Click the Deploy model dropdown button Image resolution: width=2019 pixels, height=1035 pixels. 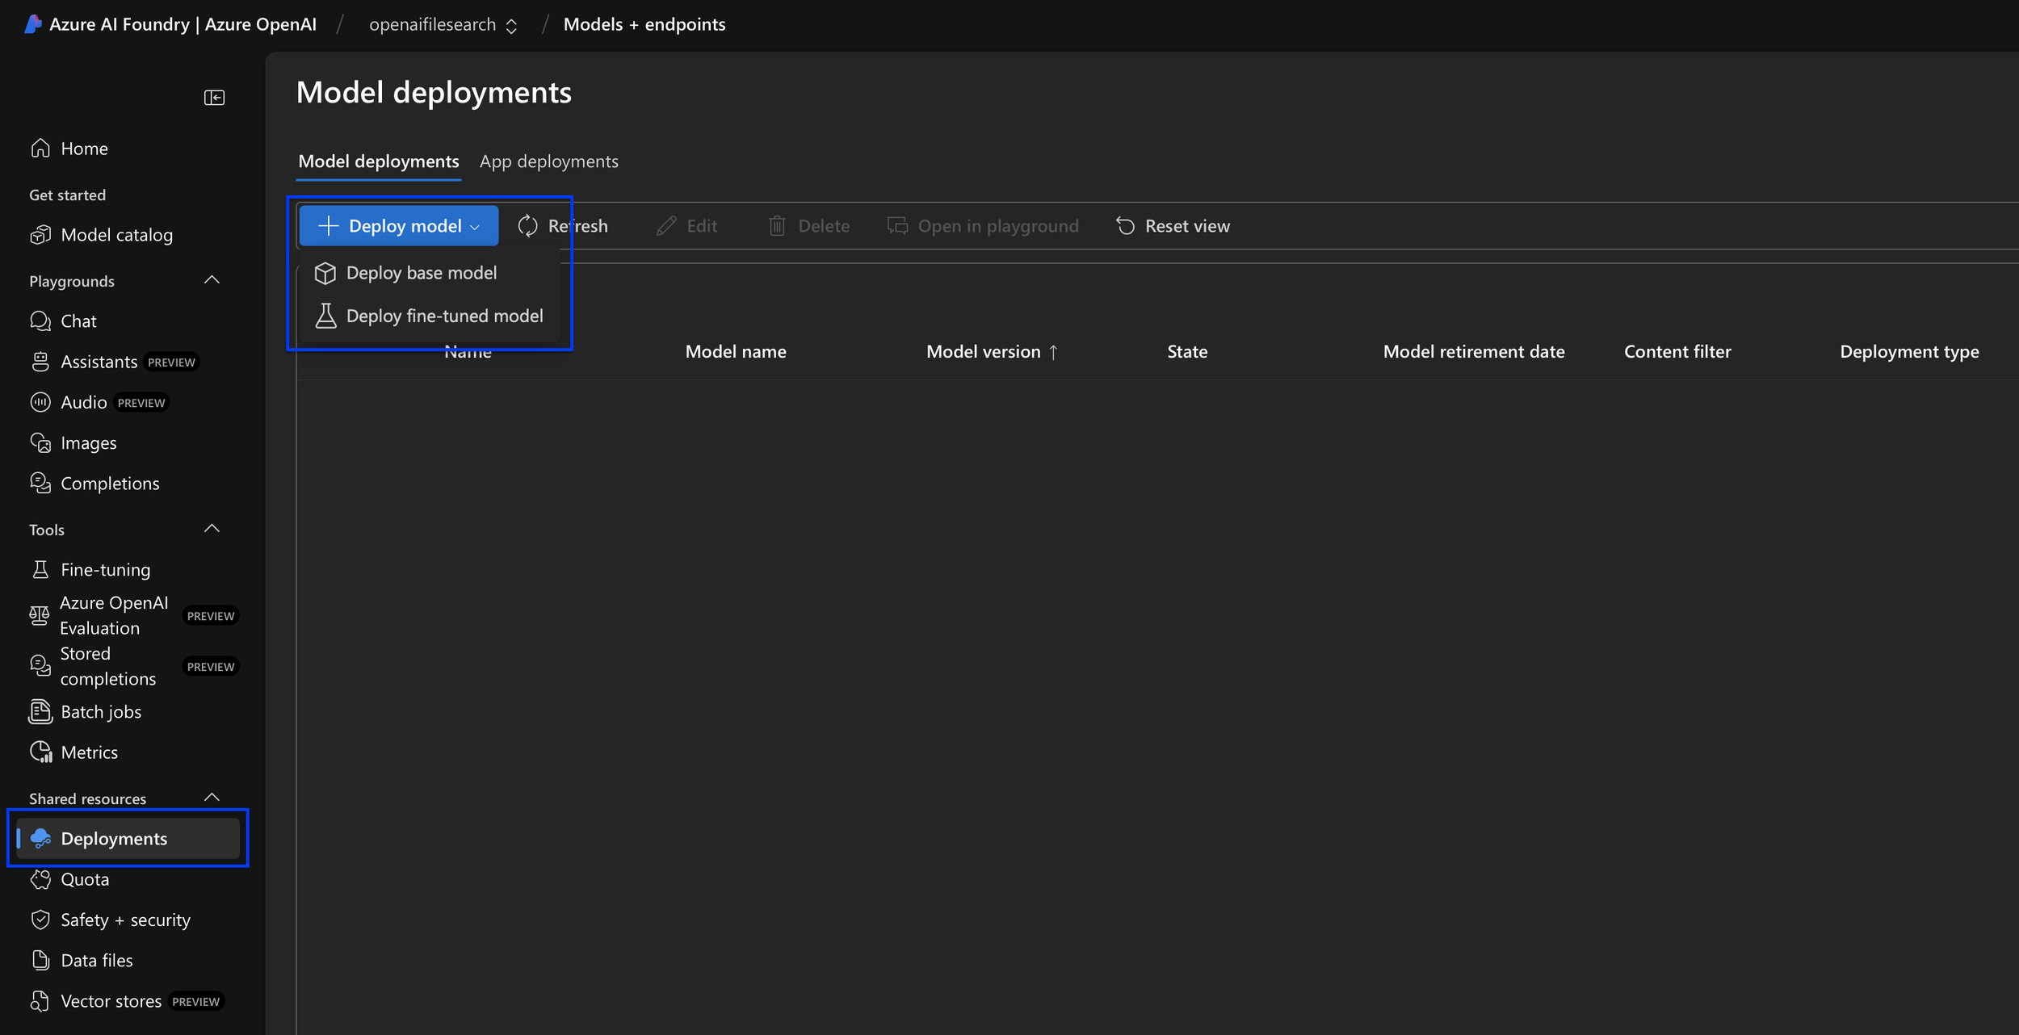399,226
